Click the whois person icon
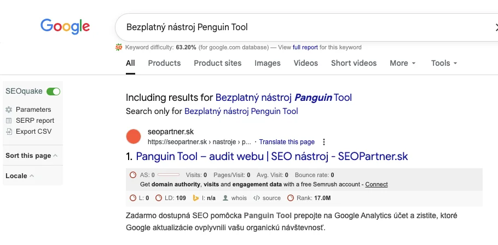 (225, 198)
